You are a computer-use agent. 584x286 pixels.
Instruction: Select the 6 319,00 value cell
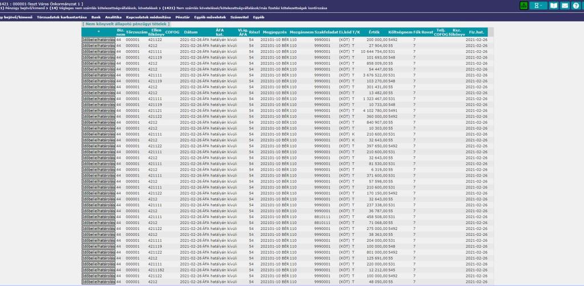379,169
